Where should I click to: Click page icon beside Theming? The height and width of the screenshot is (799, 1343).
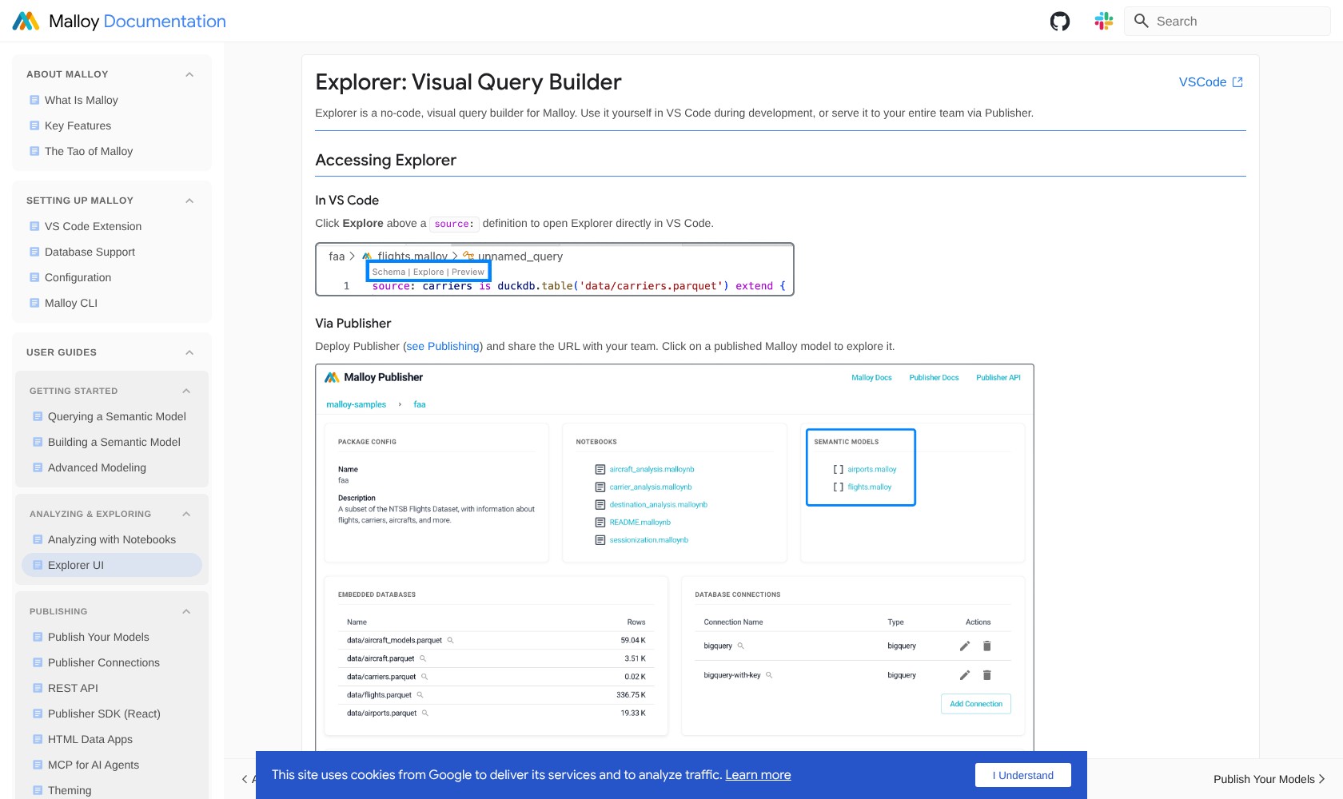[x=38, y=790]
